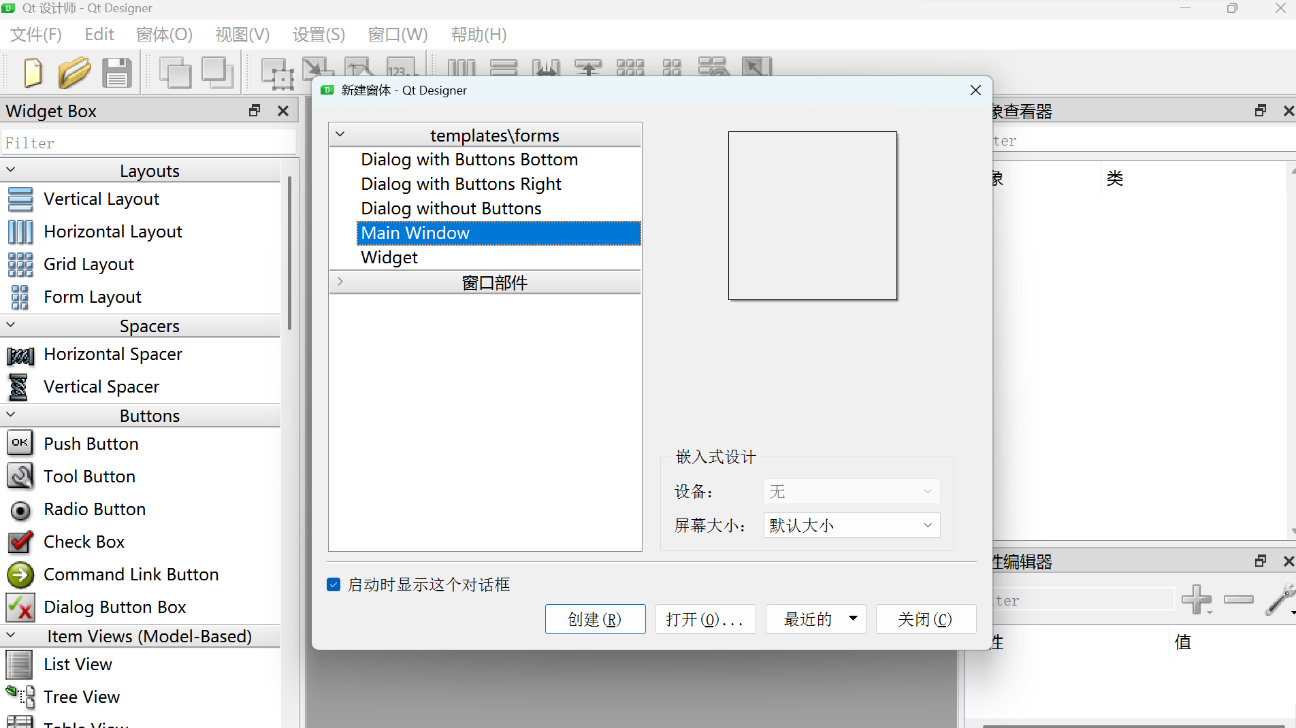The width and height of the screenshot is (1296, 728).
Task: Select the Main Window template
Action: 498,233
